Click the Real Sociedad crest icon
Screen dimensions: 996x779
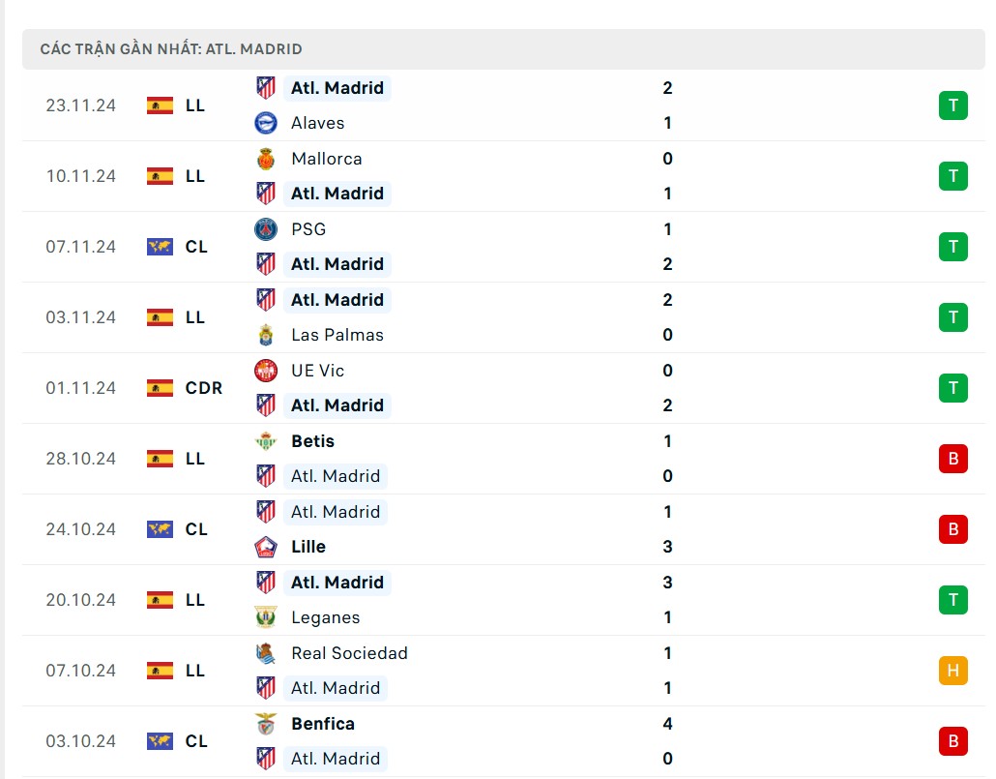coord(265,653)
